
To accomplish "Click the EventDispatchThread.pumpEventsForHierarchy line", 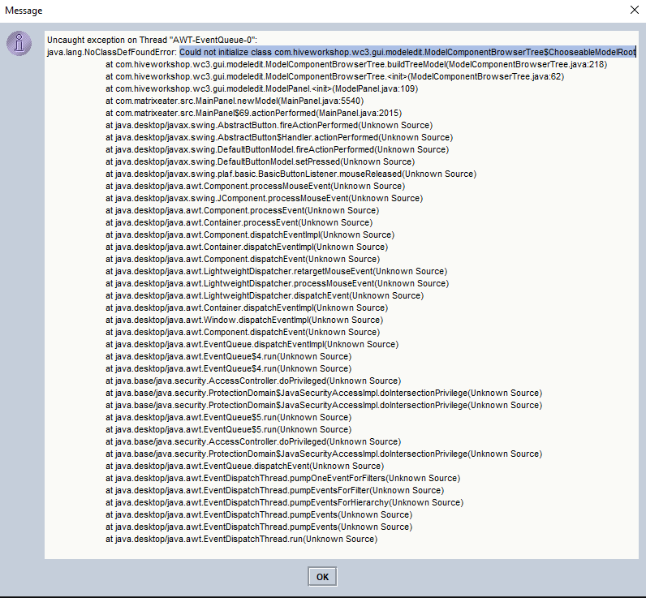I will (285, 502).
